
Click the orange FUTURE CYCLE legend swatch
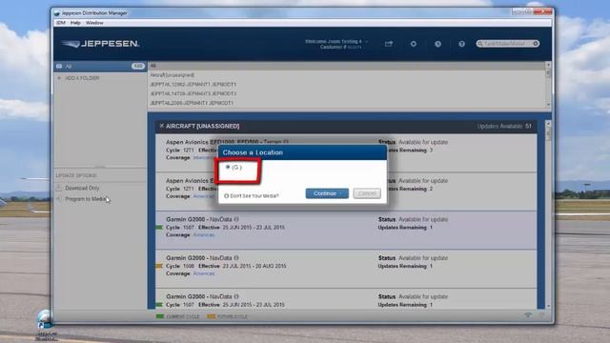[211, 316]
